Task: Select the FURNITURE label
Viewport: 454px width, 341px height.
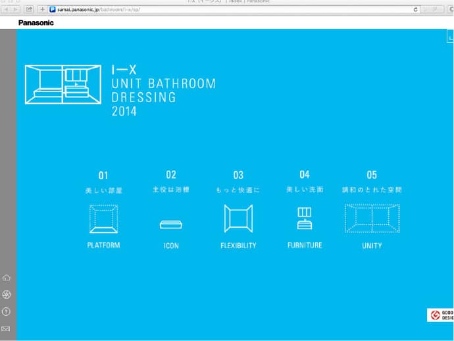Action: 305,245
